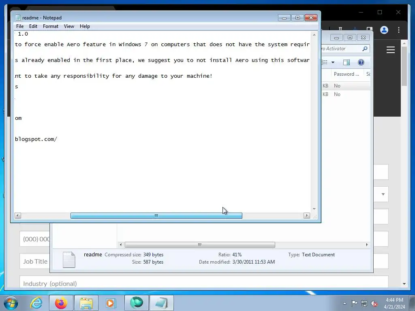
Task: Open the File menu in Notepad
Action: click(20, 26)
